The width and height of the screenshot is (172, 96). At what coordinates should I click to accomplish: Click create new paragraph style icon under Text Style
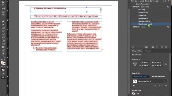[x=166, y=86]
